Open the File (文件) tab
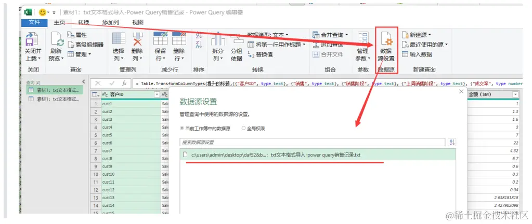 (35, 22)
